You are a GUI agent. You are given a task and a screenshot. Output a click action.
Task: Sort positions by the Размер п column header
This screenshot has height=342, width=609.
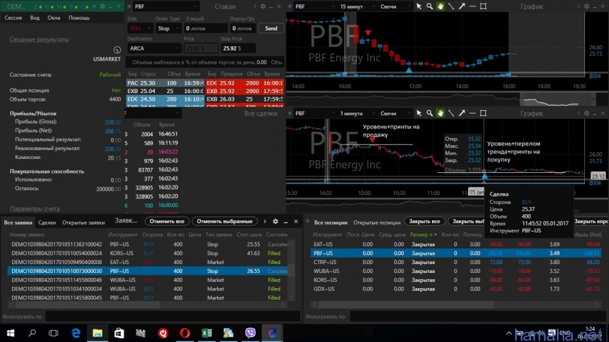423,234
